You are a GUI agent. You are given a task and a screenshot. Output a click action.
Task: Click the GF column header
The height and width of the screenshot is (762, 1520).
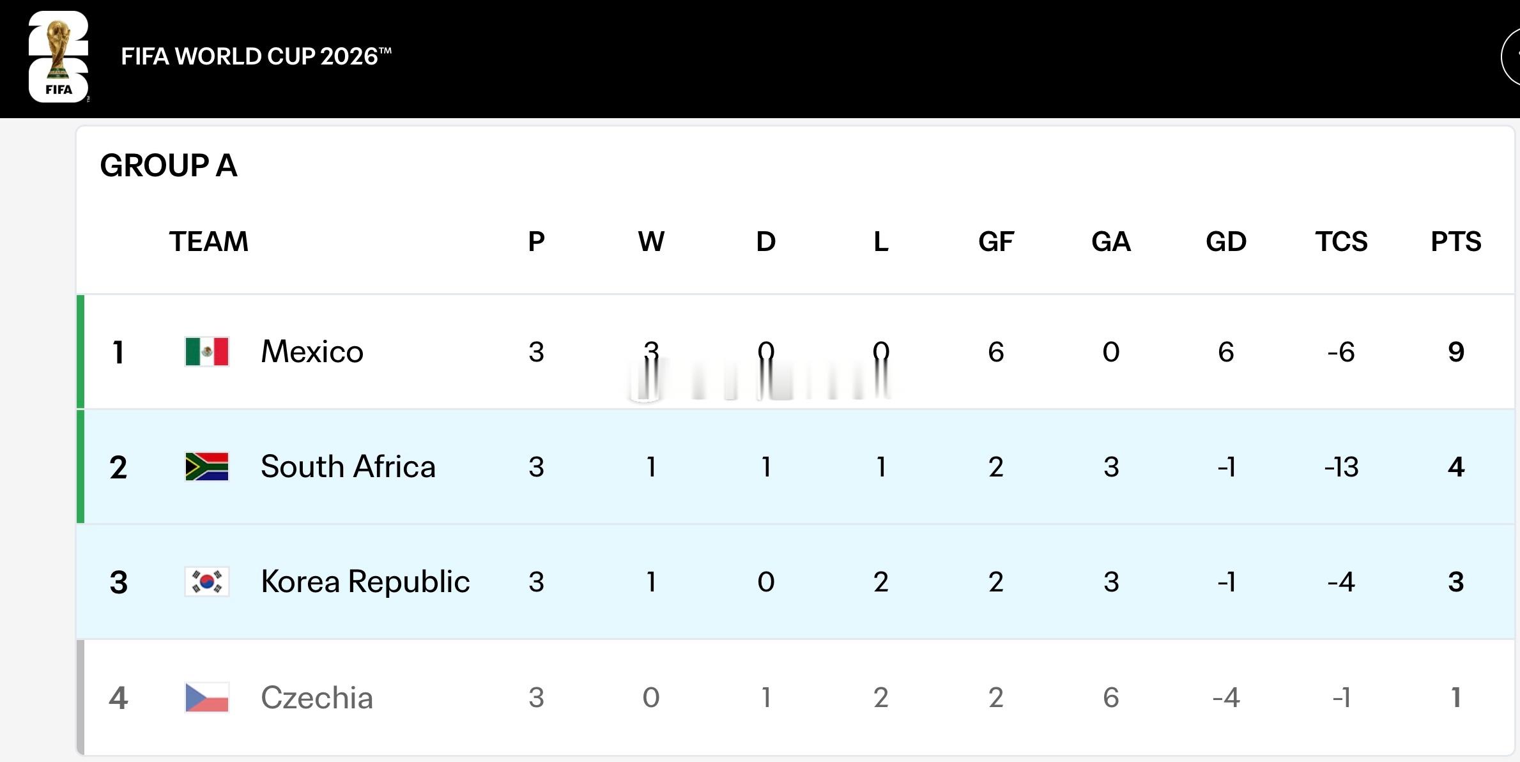(x=996, y=241)
